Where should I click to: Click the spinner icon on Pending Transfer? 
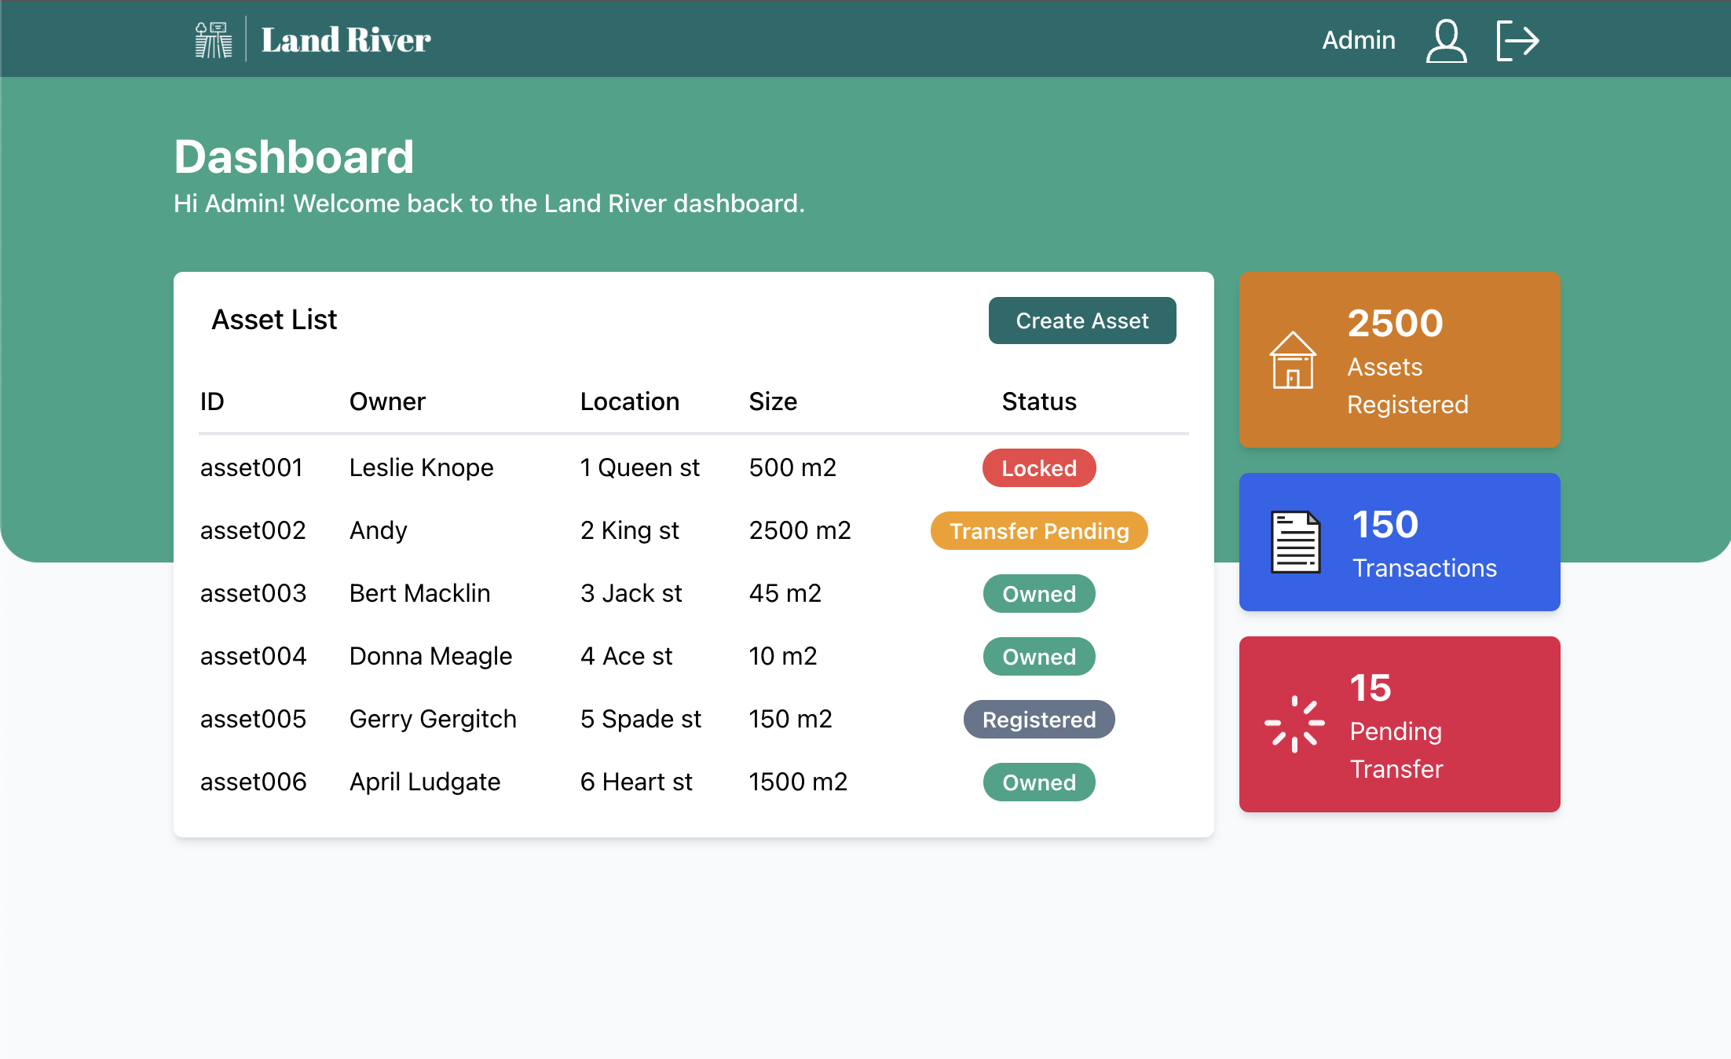(x=1294, y=724)
